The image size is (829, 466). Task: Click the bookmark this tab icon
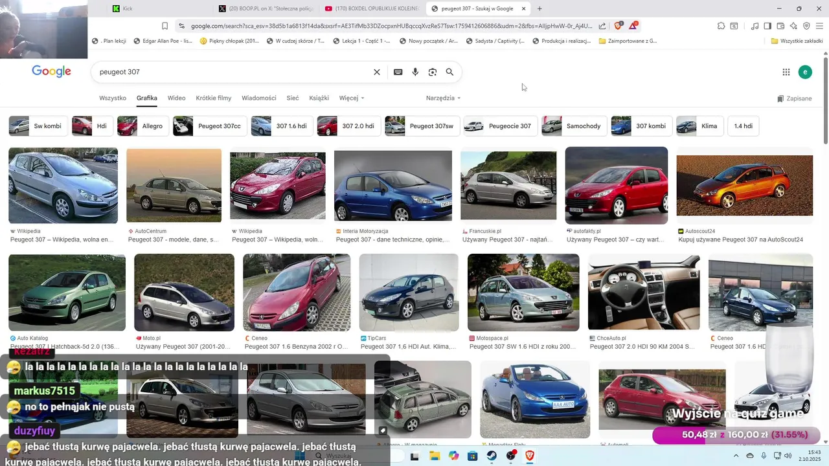click(165, 26)
